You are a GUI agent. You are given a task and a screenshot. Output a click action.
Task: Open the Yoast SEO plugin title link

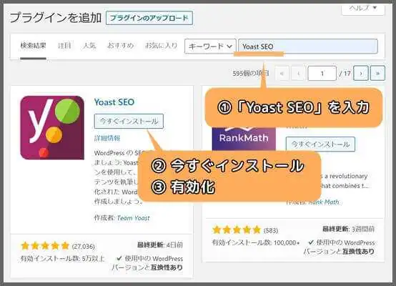click(114, 102)
